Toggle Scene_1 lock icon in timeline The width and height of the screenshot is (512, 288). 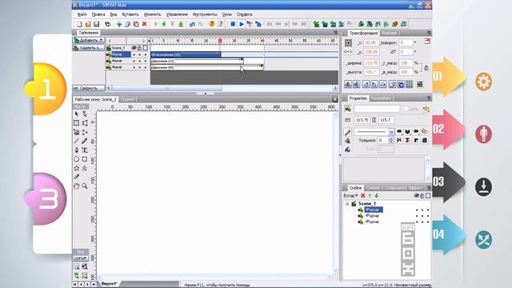(x=139, y=48)
